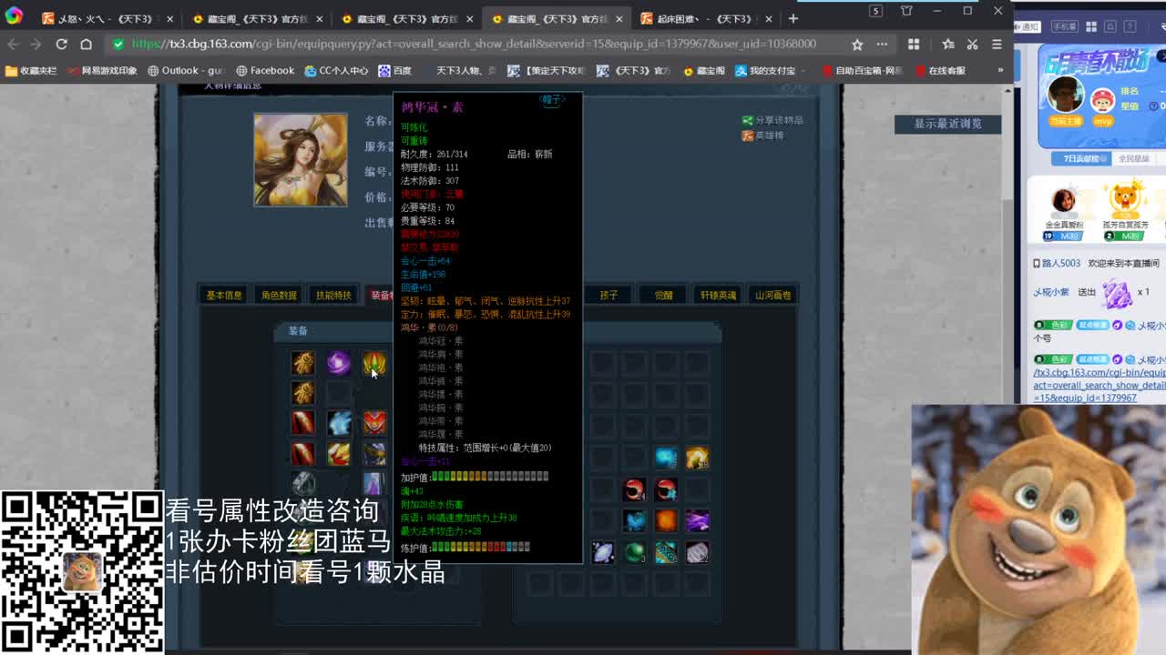
Task: Select the 鸿华冠 helmet icon in equipment grid
Action: tap(373, 364)
